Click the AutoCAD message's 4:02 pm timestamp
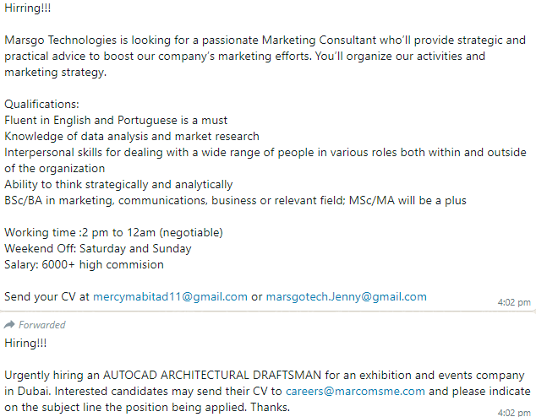This screenshot has height=417, width=536. point(514,413)
